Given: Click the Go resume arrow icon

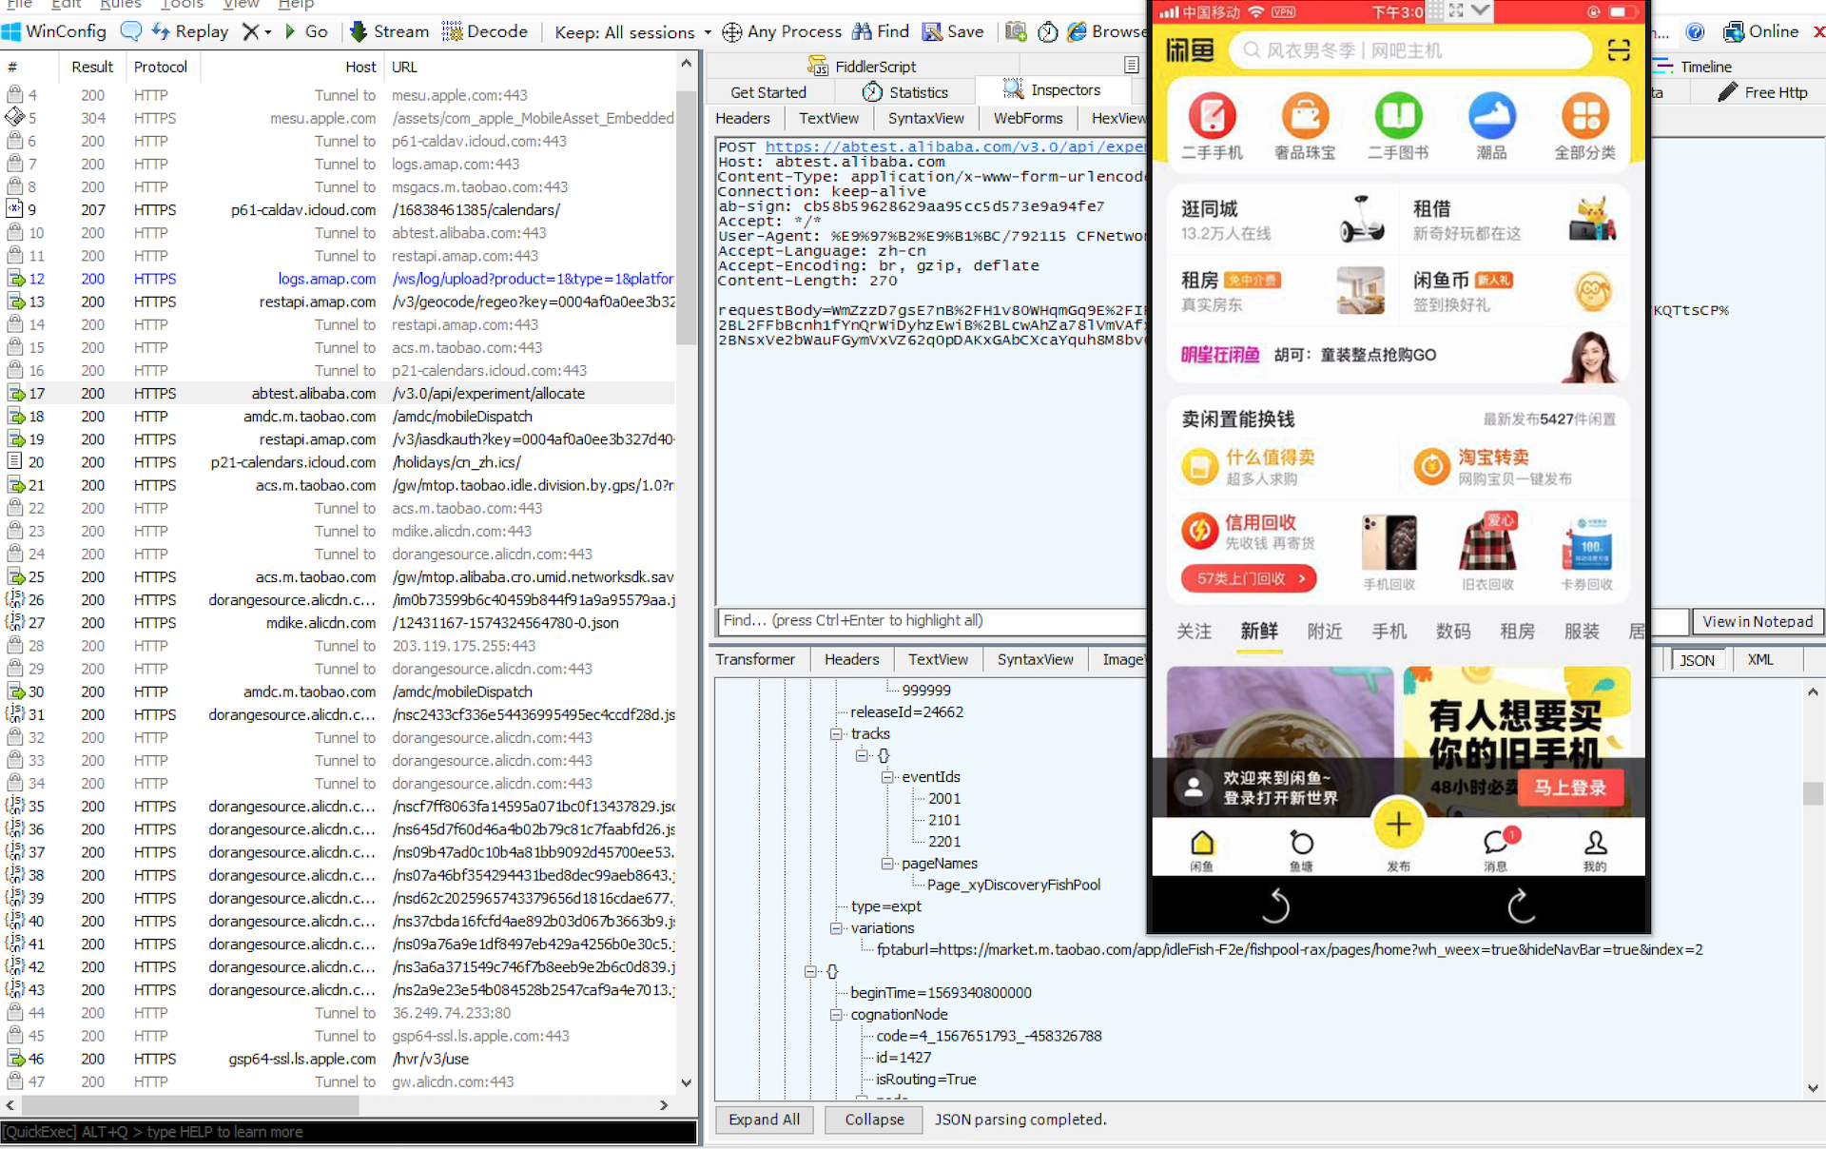Looking at the screenshot, I should tap(290, 31).
